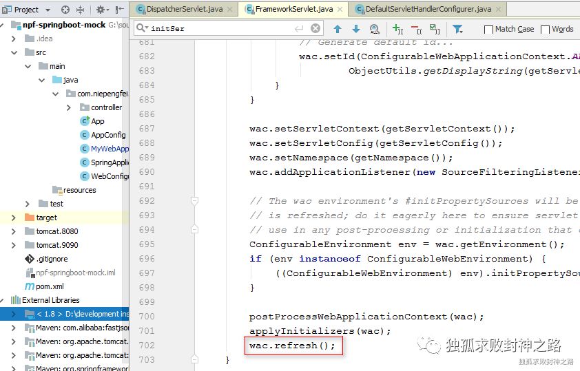Image resolution: width=580 pixels, height=371 pixels.
Task: Click the applyInitializers(wac) call
Action: pos(320,331)
